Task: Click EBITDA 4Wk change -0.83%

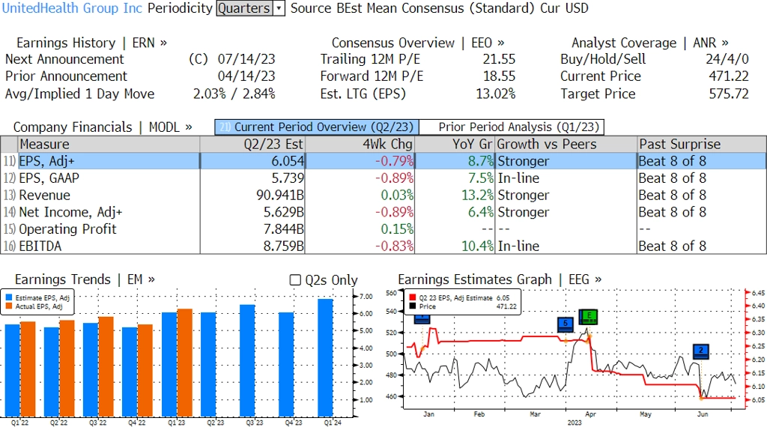Action: 394,246
